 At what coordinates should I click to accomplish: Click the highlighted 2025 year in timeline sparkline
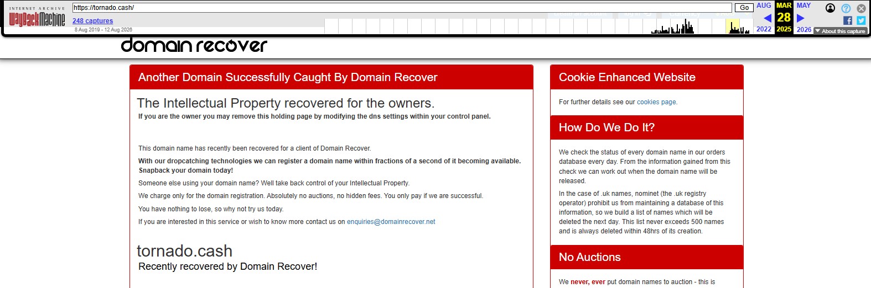pyautogui.click(x=733, y=26)
